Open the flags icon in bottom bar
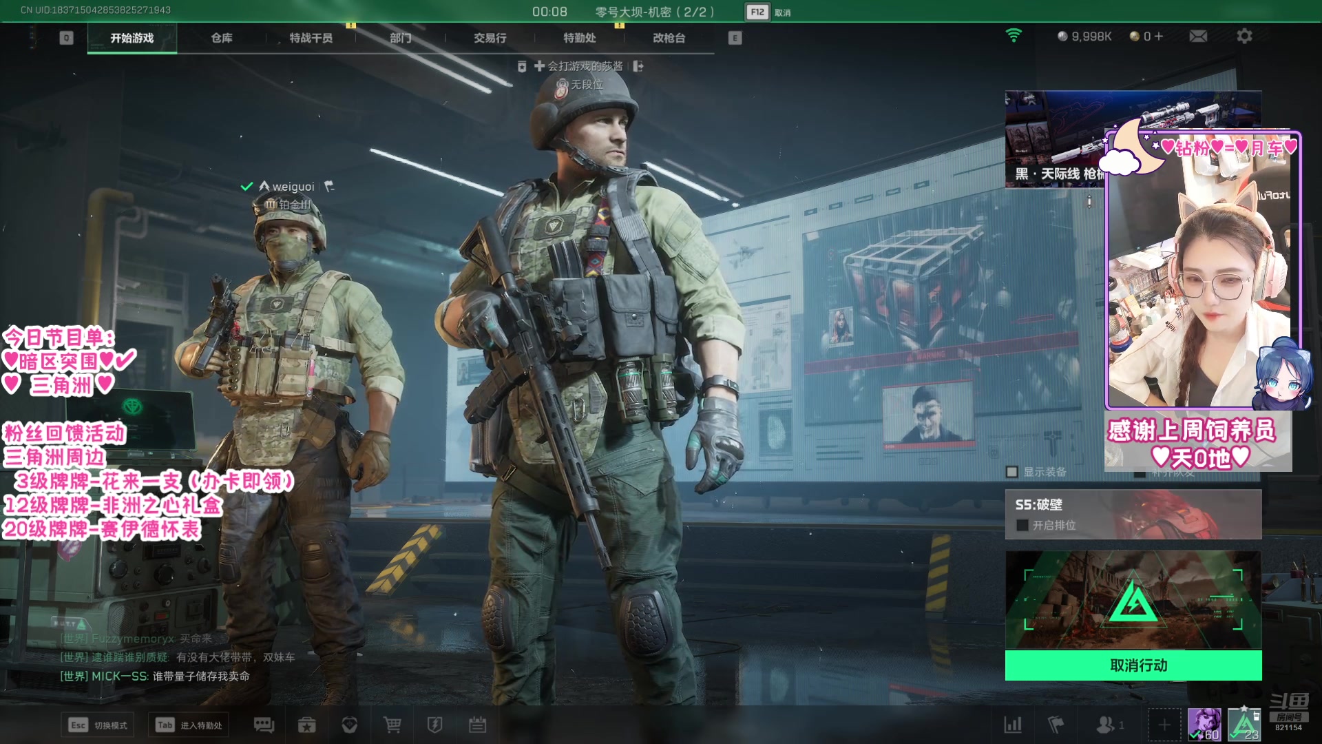Screen dimensions: 1322x744 coord(1056,725)
